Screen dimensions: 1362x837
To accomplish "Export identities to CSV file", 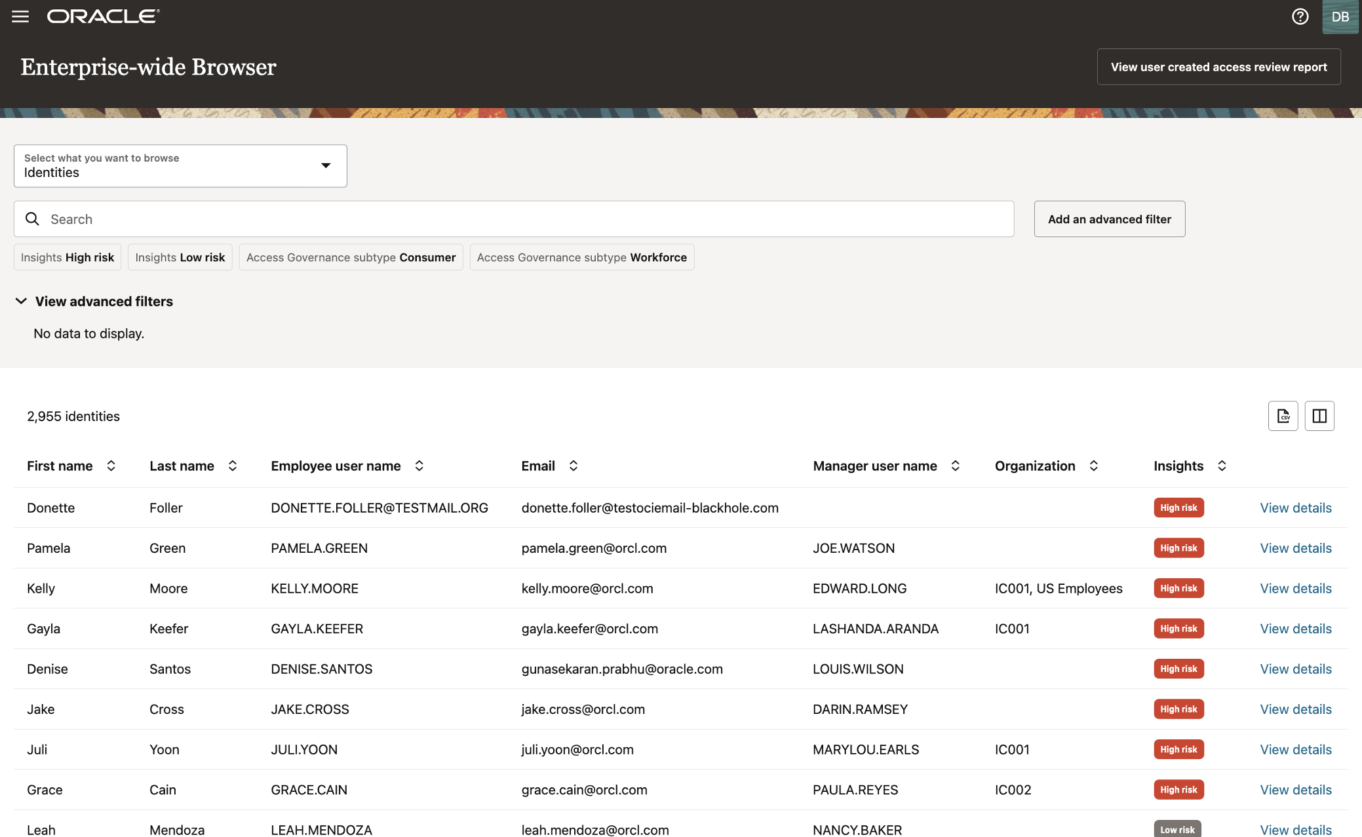I will pos(1283,416).
